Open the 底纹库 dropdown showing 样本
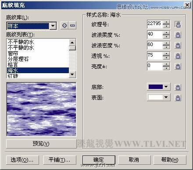This screenshot has height=170, width=193. point(53,26)
